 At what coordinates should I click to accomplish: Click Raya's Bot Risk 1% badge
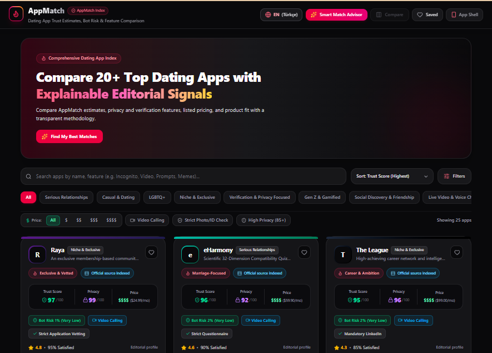click(57, 321)
